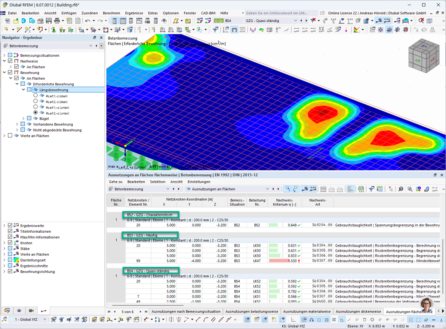Click the Excel export icon in results table toolbar
This screenshot has height=329, width=446.
[361, 189]
